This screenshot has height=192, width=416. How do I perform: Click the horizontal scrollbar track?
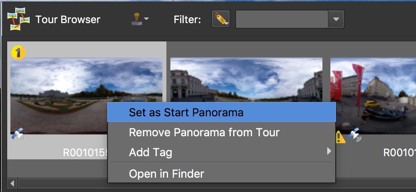point(60,184)
